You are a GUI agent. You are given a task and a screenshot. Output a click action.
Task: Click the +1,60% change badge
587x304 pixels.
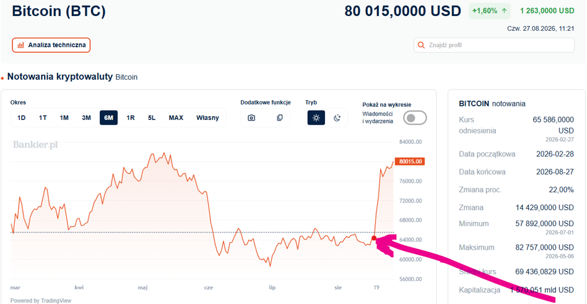490,11
